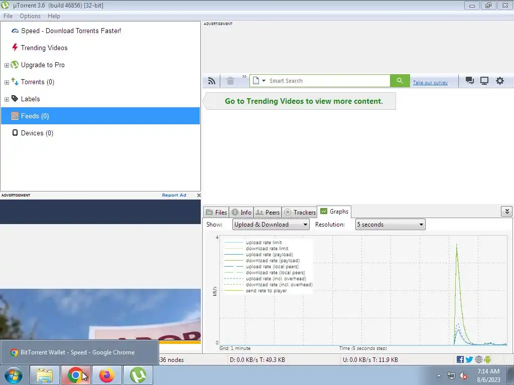Switch to the Graphs tab

[x=334, y=212]
